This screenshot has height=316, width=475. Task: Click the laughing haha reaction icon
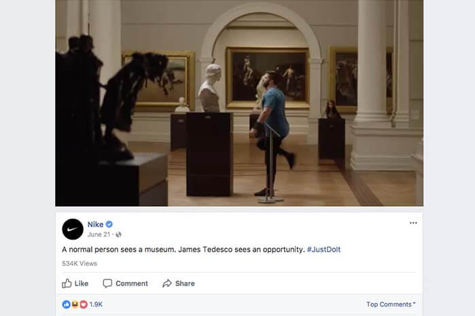75,304
